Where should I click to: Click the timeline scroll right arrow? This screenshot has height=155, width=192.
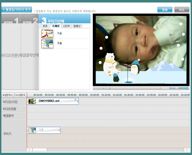(x=187, y=150)
